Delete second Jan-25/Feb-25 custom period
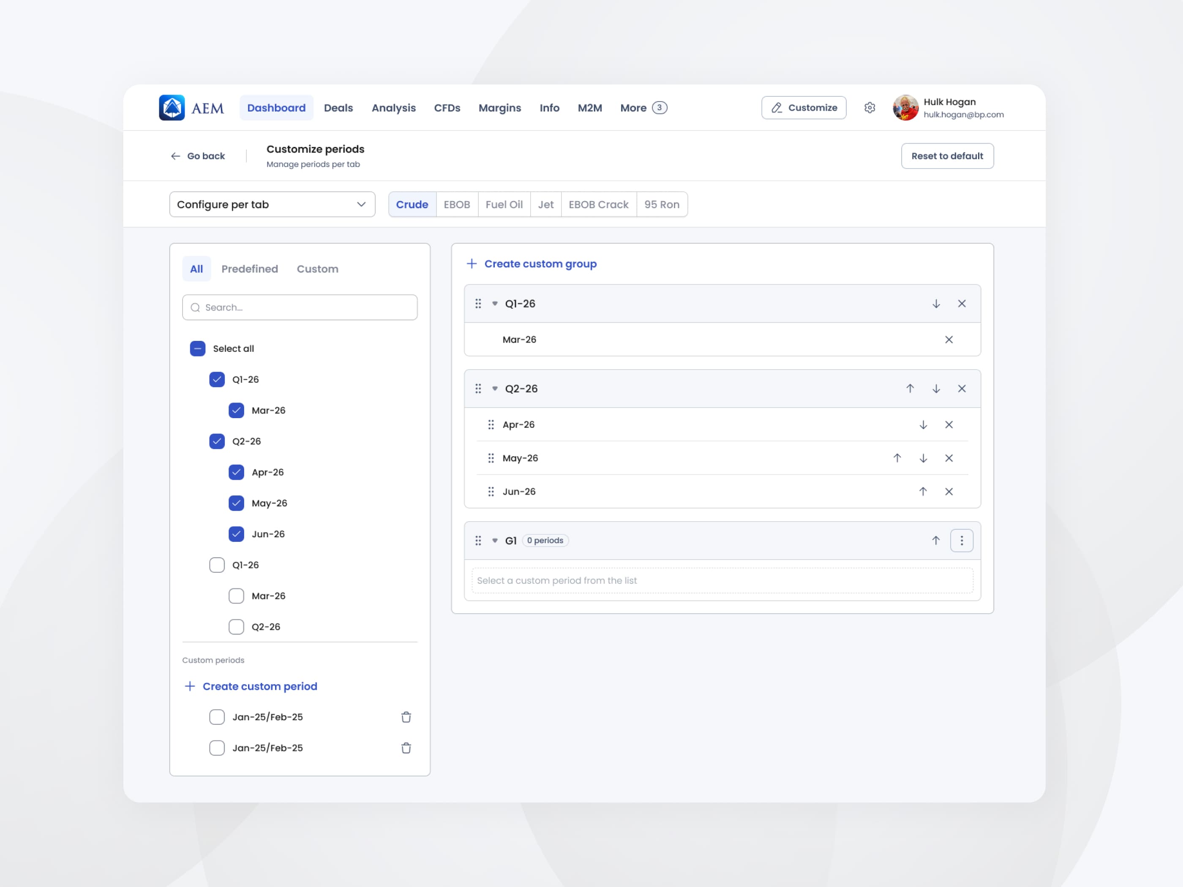 406,748
